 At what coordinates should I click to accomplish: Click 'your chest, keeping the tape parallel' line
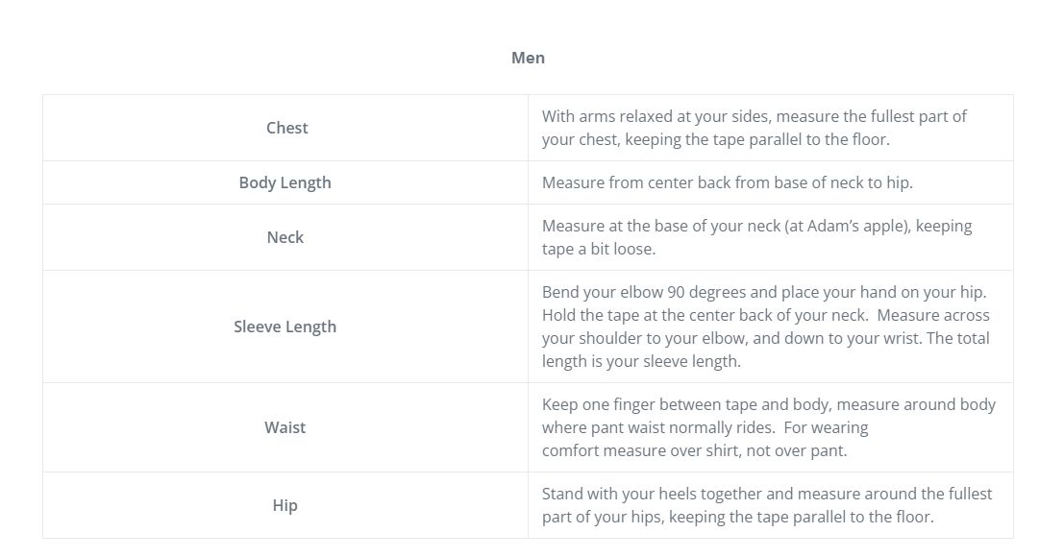(715, 139)
